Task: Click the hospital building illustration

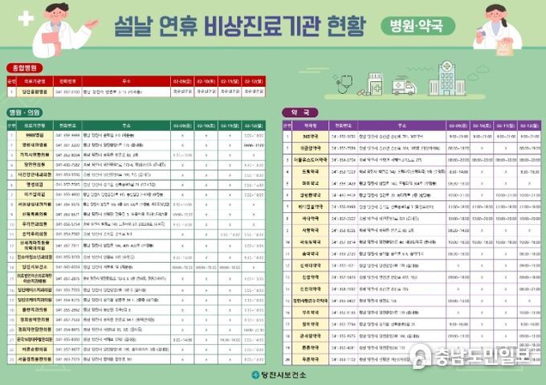Action: [x=447, y=79]
